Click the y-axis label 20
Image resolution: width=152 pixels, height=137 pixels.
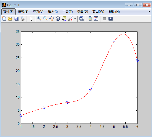tap(18, 71)
